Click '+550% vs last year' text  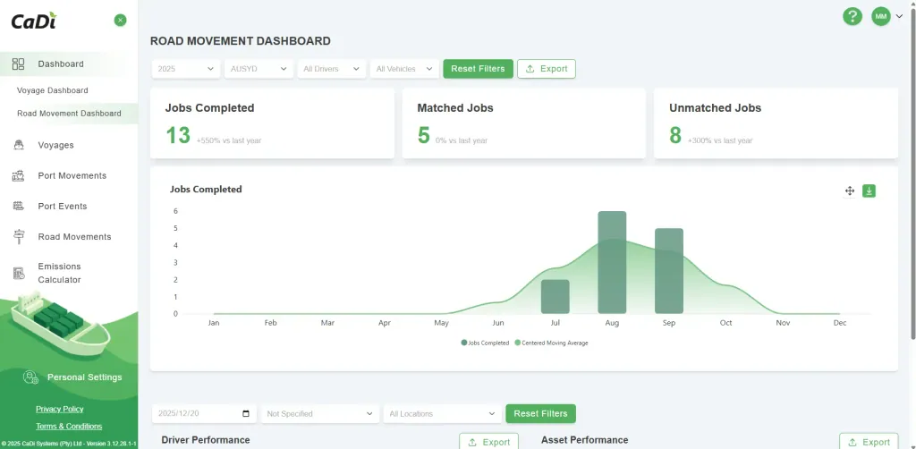229,140
